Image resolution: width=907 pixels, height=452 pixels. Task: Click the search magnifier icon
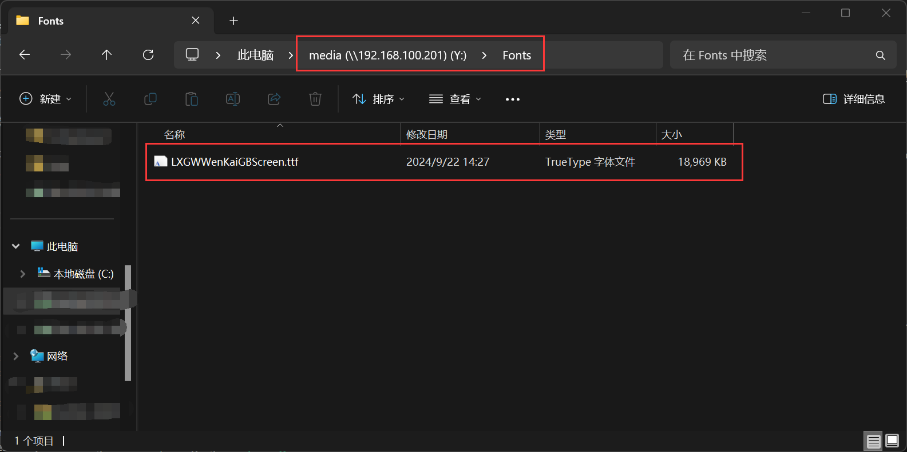click(x=881, y=55)
